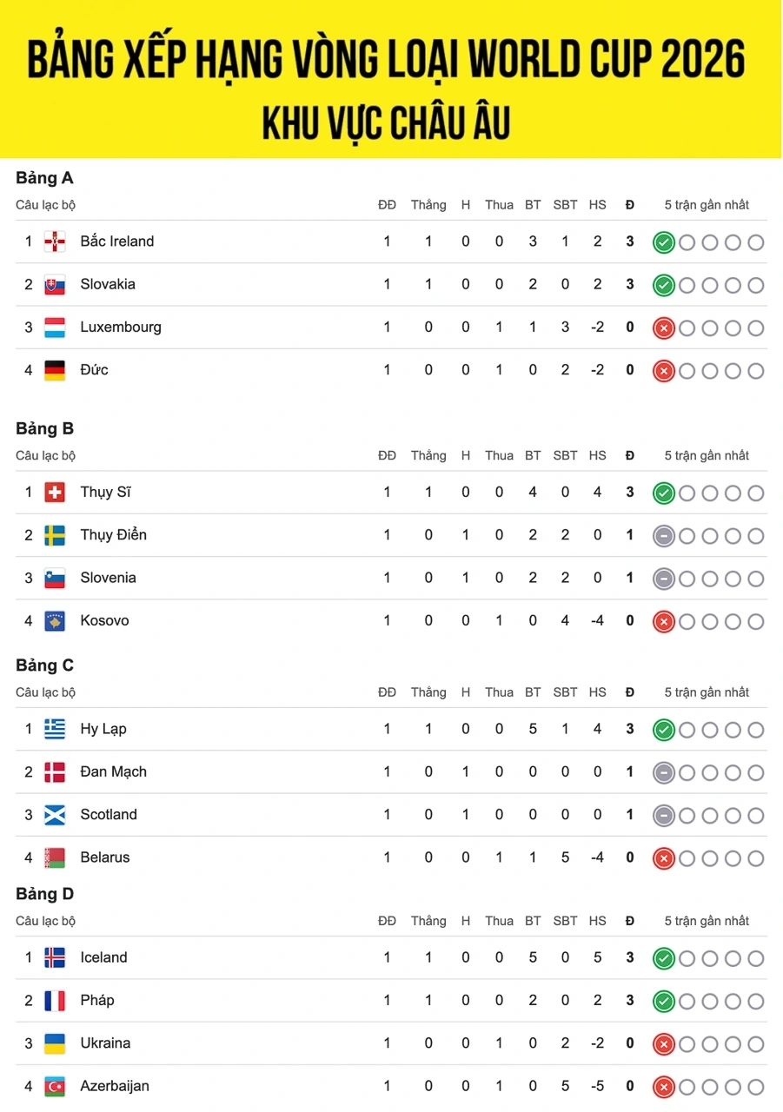Click the grey draw icon for Scotland
This screenshot has width=783, height=1112.
(x=664, y=815)
